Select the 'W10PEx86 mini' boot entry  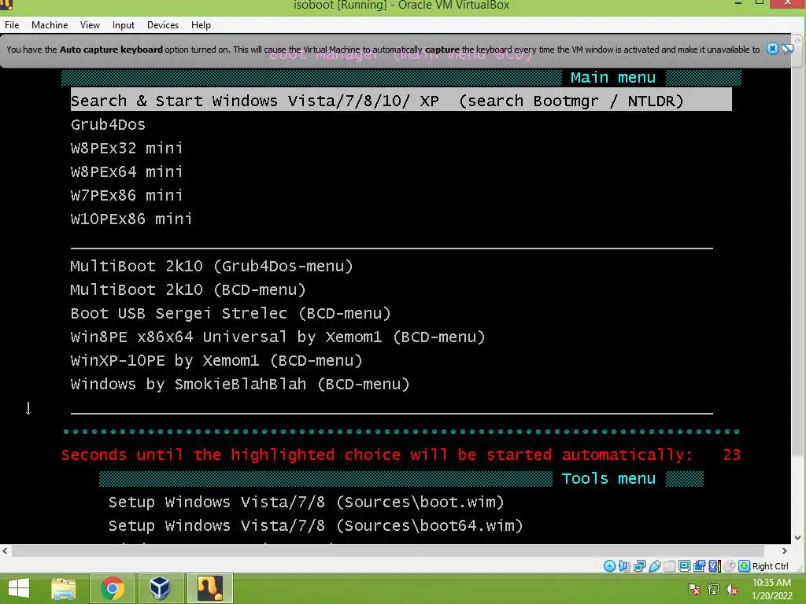coord(131,219)
